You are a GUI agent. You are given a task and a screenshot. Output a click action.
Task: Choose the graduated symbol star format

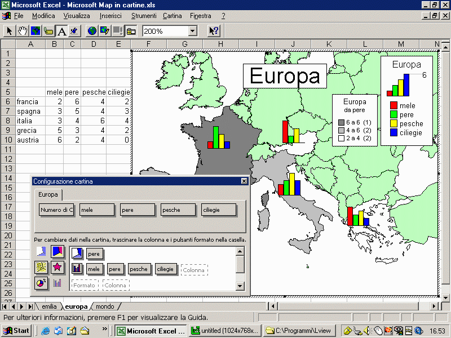pos(57,268)
